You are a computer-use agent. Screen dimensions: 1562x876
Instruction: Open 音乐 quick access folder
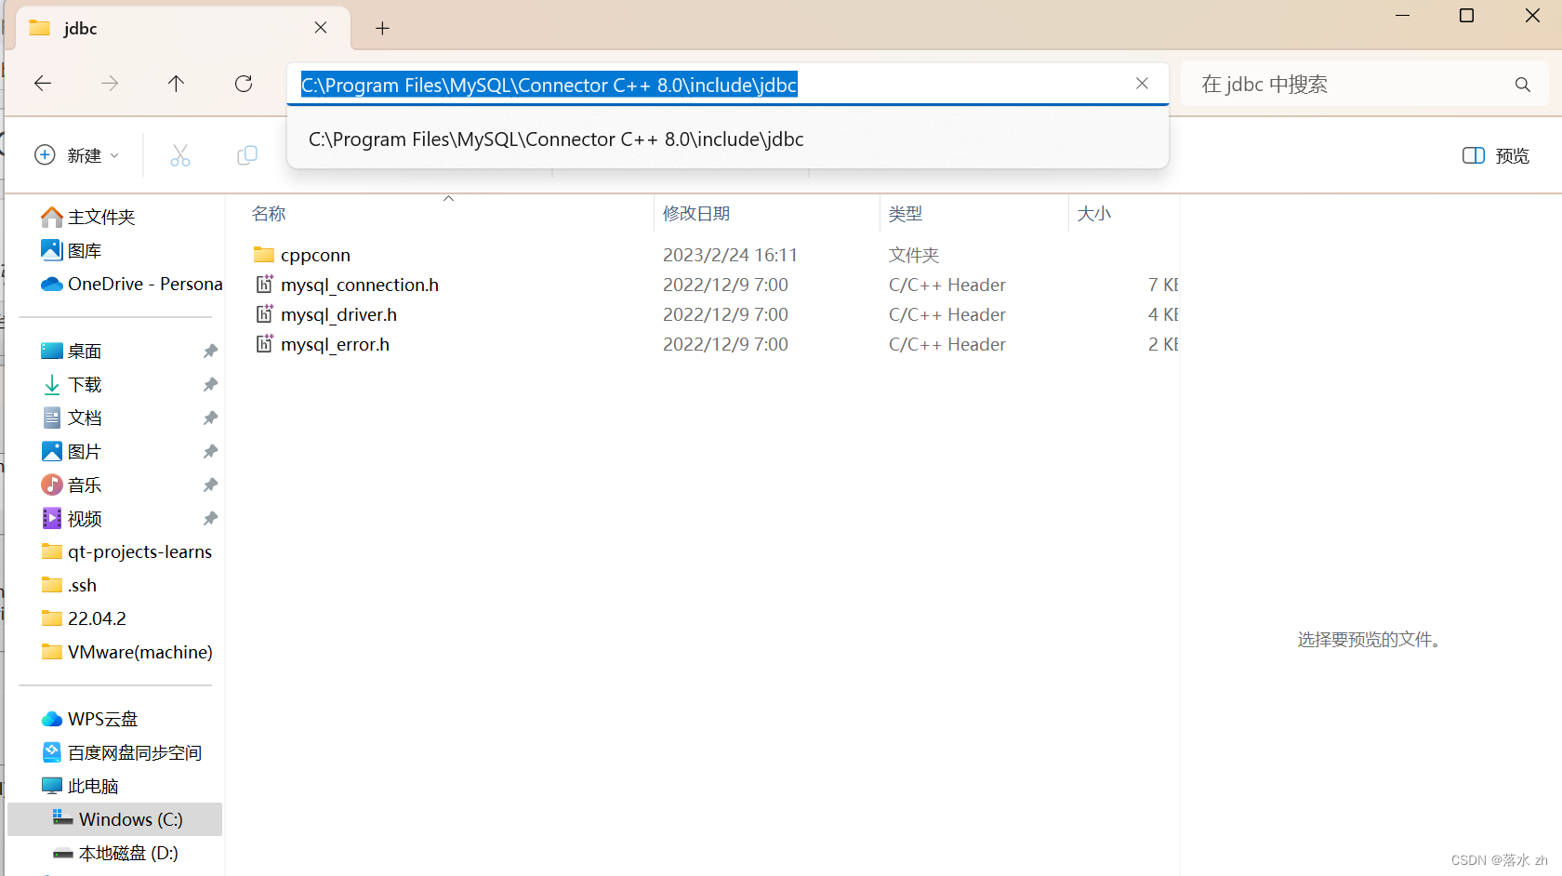coord(72,484)
